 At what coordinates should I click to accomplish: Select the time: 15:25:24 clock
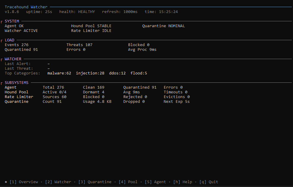click(x=161, y=12)
